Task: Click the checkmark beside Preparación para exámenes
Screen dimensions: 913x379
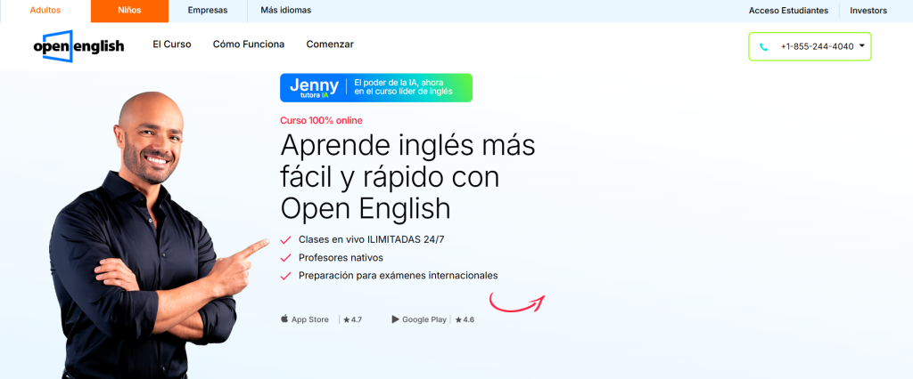Action: point(285,276)
